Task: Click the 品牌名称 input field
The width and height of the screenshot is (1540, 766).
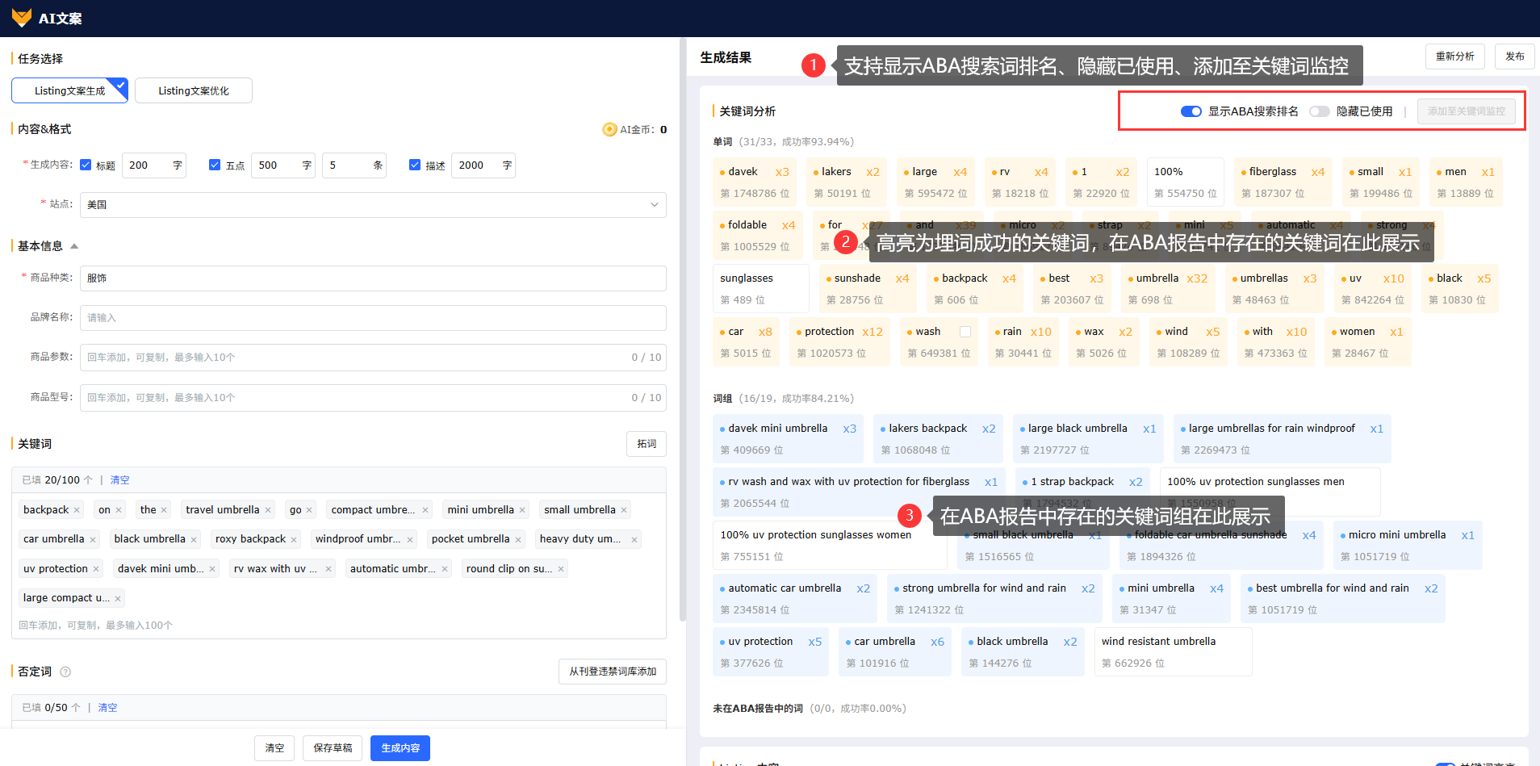Action: 373,318
